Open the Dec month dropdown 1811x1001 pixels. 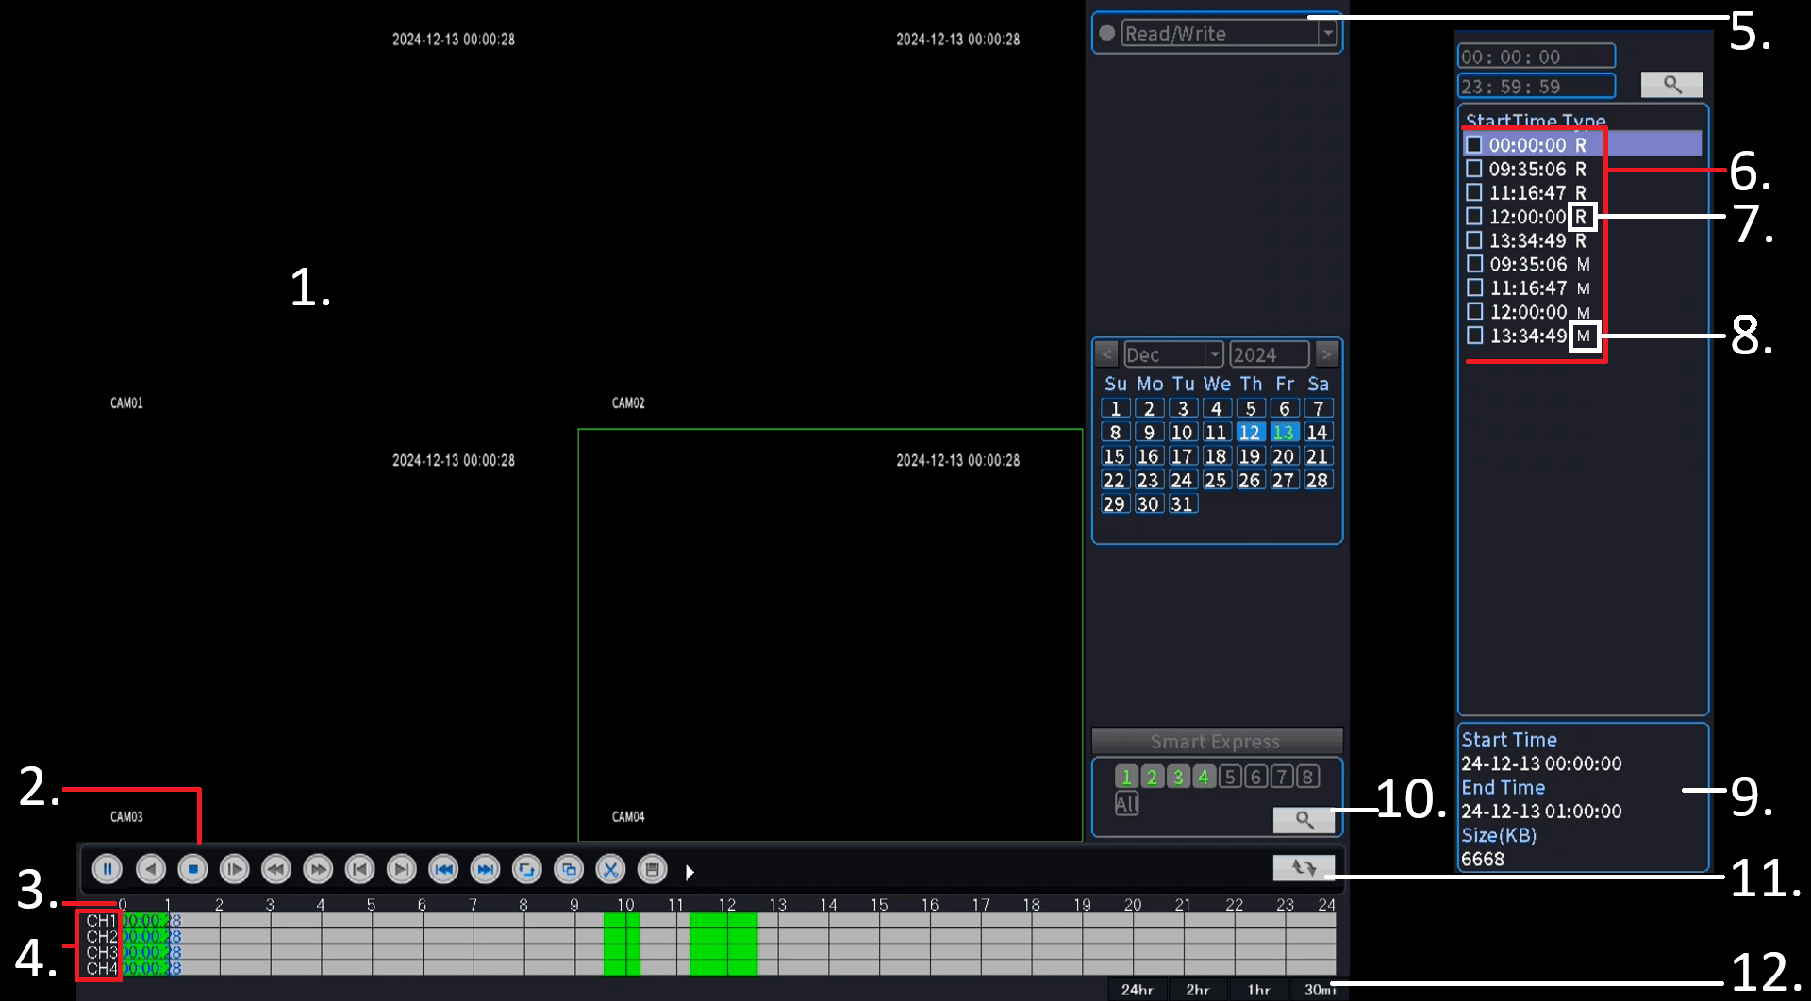[x=1215, y=354]
